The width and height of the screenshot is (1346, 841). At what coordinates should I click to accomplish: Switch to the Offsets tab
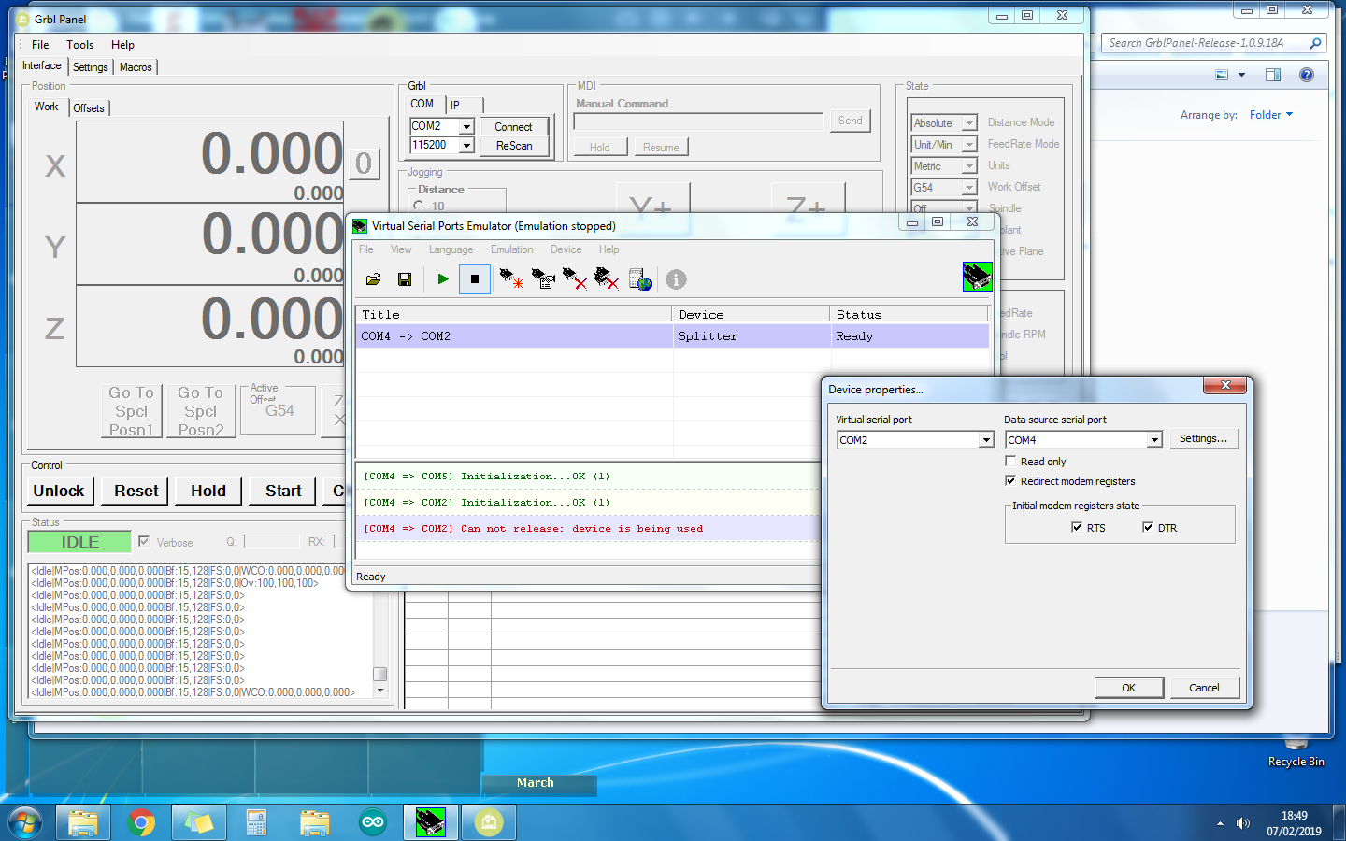(89, 108)
